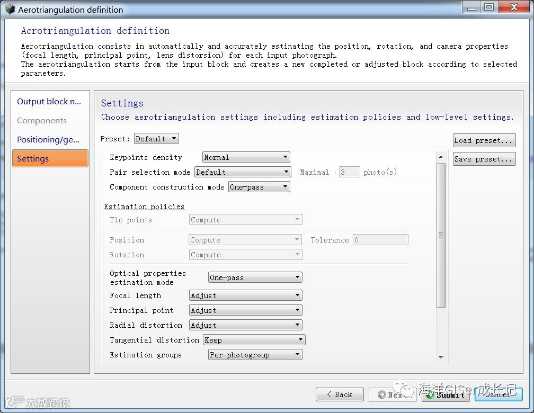534x413 pixels.
Task: Click the Estimation policies heading
Action: point(144,206)
